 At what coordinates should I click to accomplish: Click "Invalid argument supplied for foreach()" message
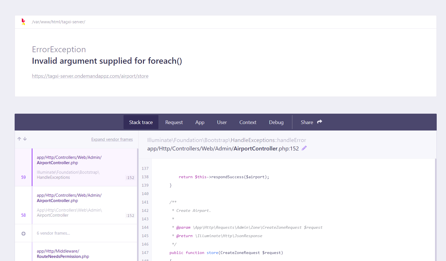click(x=107, y=61)
